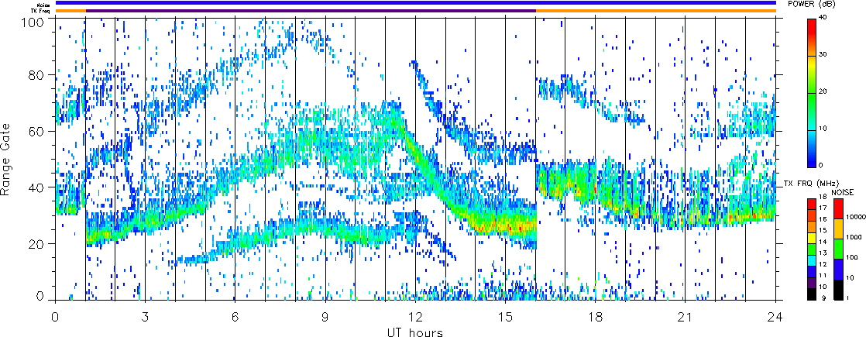Viewport: 866px width, 337px height.
Task: Click the purple band in TX FRQ colorbar
Action: point(813,283)
